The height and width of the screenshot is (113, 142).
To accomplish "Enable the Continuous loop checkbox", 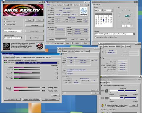I will point(5,22).
